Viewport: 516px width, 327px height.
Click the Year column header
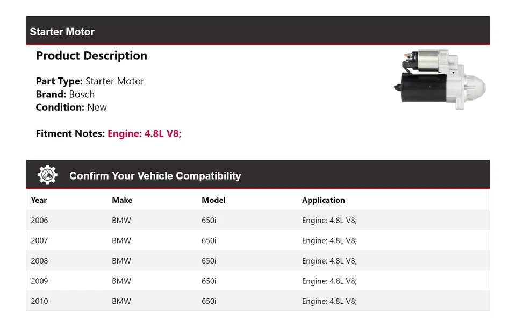coord(39,200)
